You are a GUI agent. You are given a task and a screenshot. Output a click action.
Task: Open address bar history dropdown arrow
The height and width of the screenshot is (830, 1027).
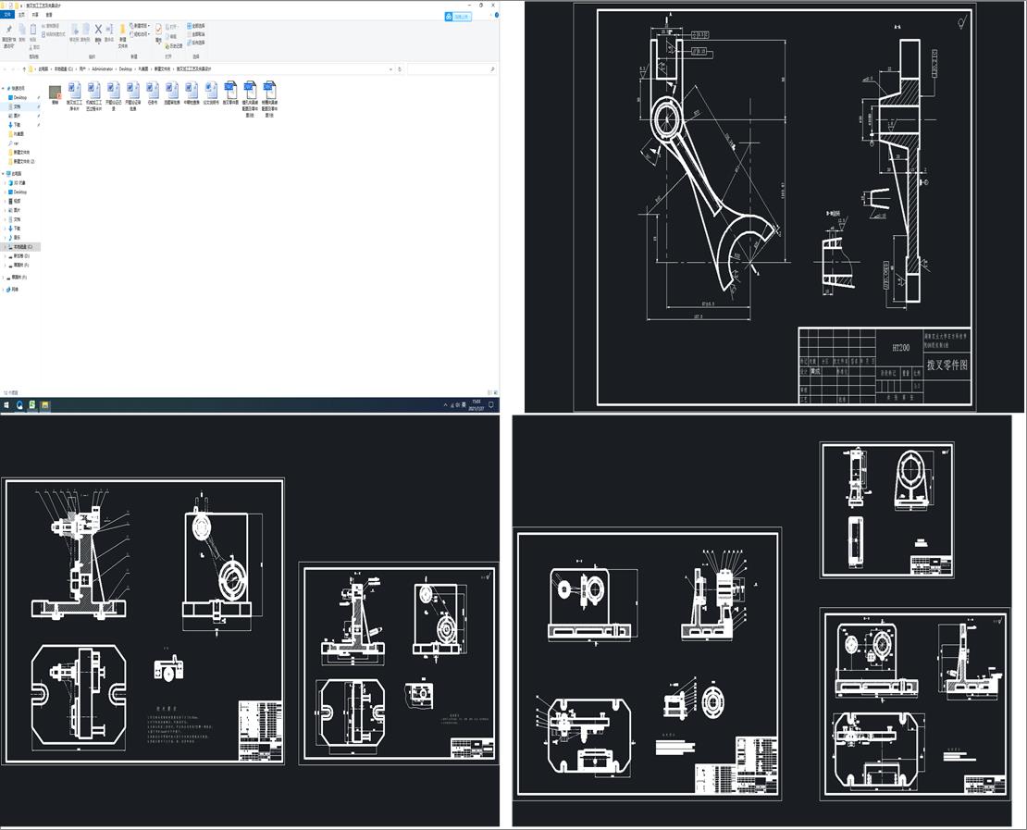[x=391, y=68]
